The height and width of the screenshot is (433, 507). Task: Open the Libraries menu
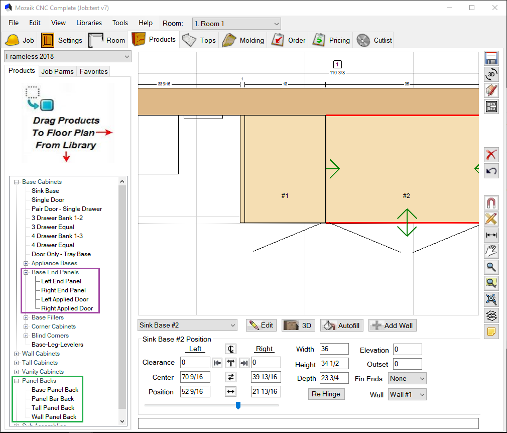point(89,23)
